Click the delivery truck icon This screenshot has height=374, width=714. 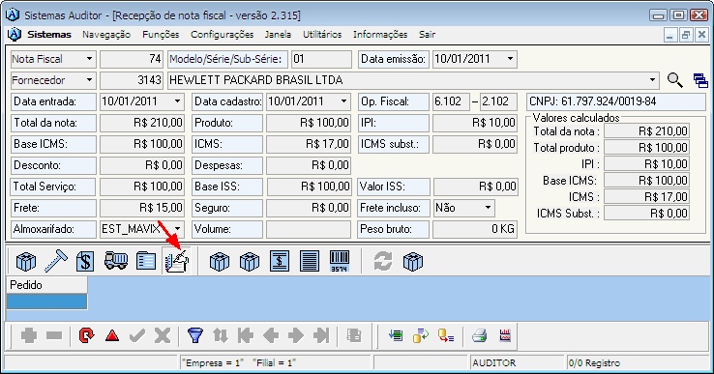[x=116, y=261]
